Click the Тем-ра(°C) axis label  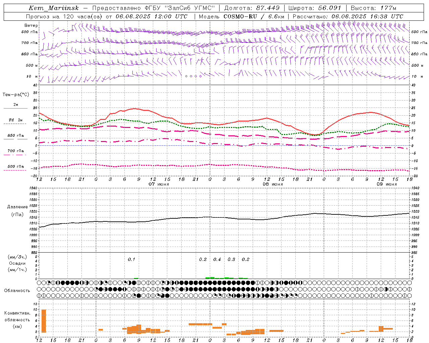point(16,95)
